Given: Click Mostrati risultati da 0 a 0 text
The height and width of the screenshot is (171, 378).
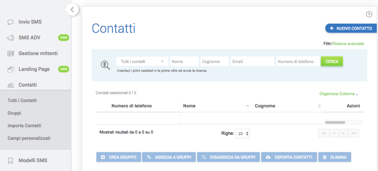Looking at the screenshot, I should 126,132.
